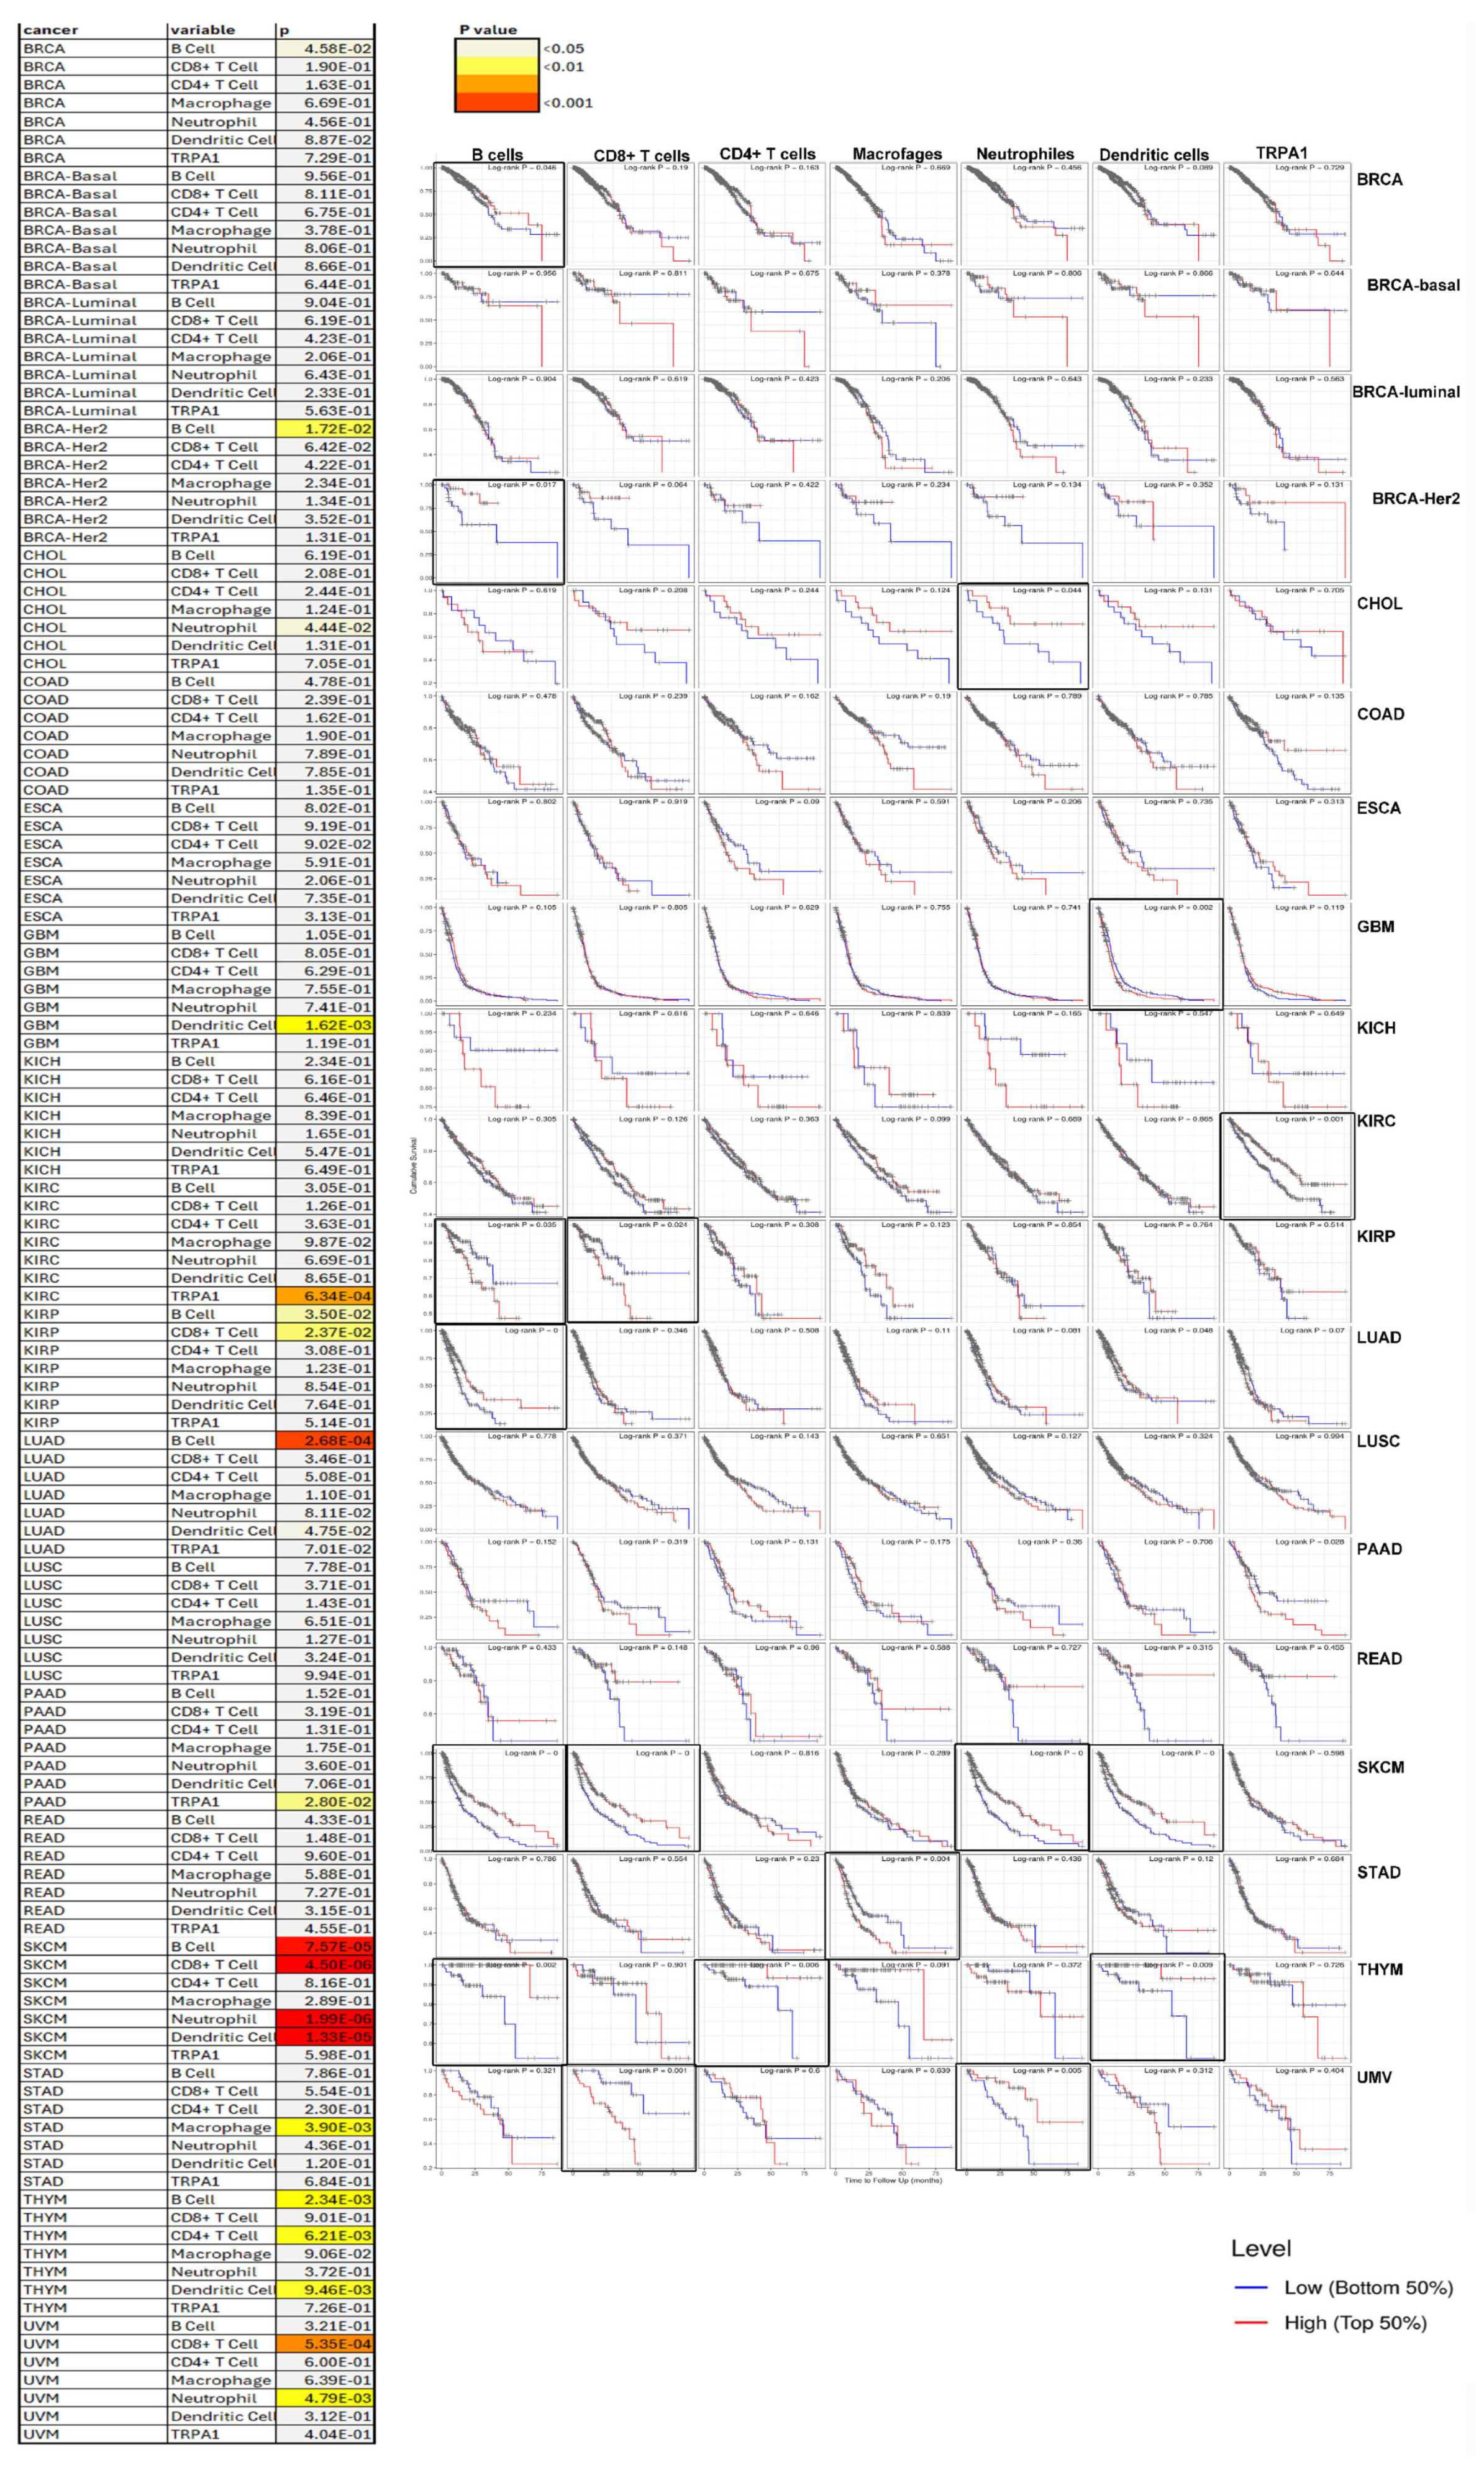The image size is (1484, 2465).
Task: Click the 'BRCA-basal' plot row label
Action: [x=1413, y=285]
